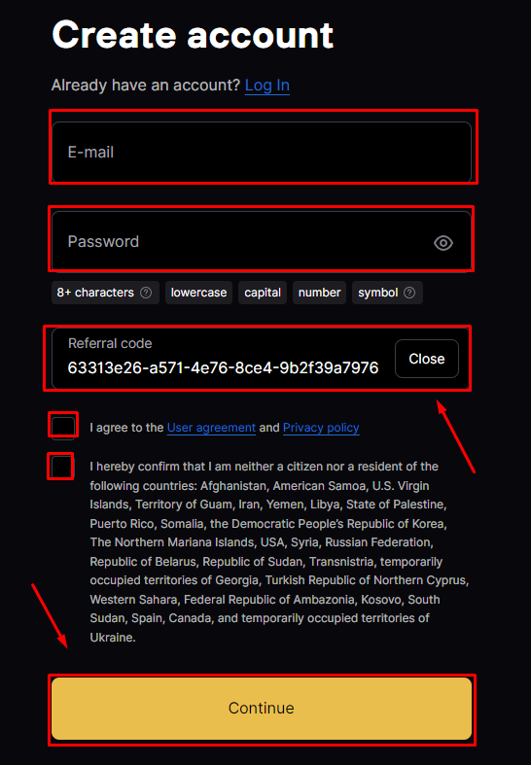The height and width of the screenshot is (765, 531).
Task: Select the lowercase requirement chip
Action: (198, 293)
